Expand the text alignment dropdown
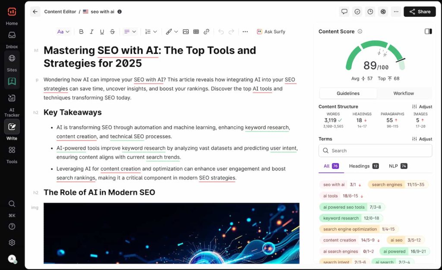 pyautogui.click(x=130, y=31)
